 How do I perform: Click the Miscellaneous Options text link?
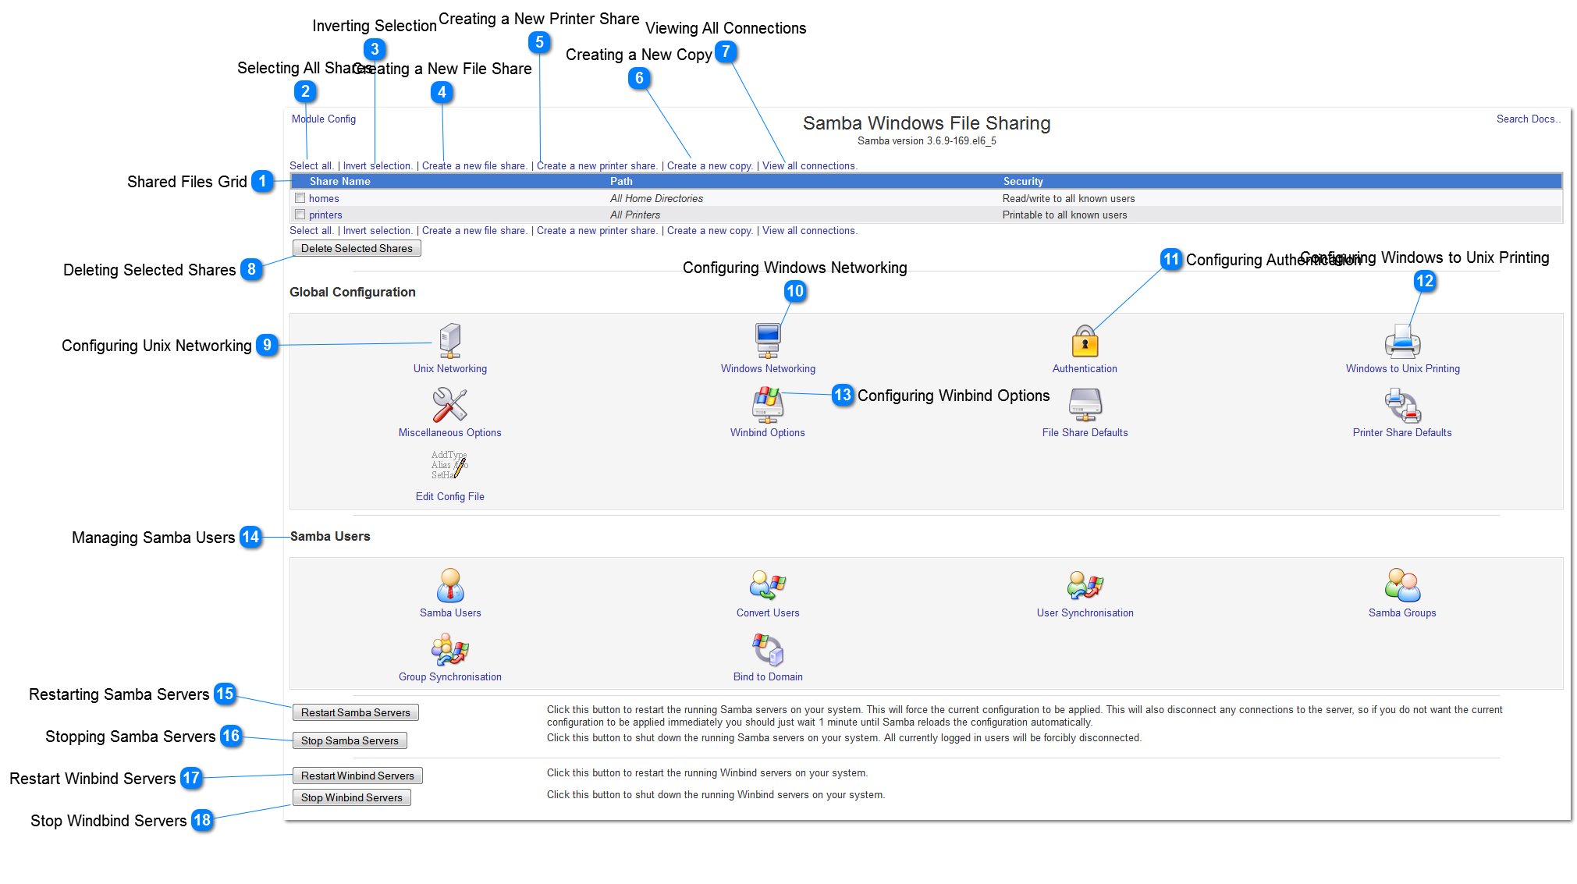(x=450, y=433)
